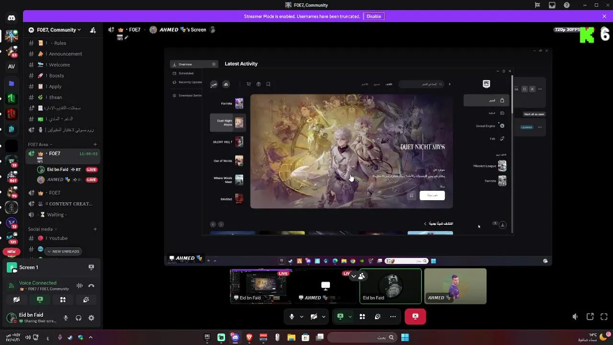Stop streaming icon next to Screen 1
The height and width of the screenshot is (345, 613).
click(x=91, y=267)
